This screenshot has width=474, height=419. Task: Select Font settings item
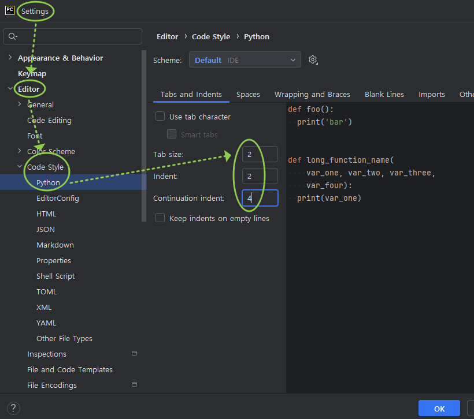click(35, 136)
